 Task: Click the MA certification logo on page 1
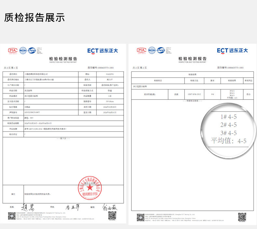coord(13,50)
